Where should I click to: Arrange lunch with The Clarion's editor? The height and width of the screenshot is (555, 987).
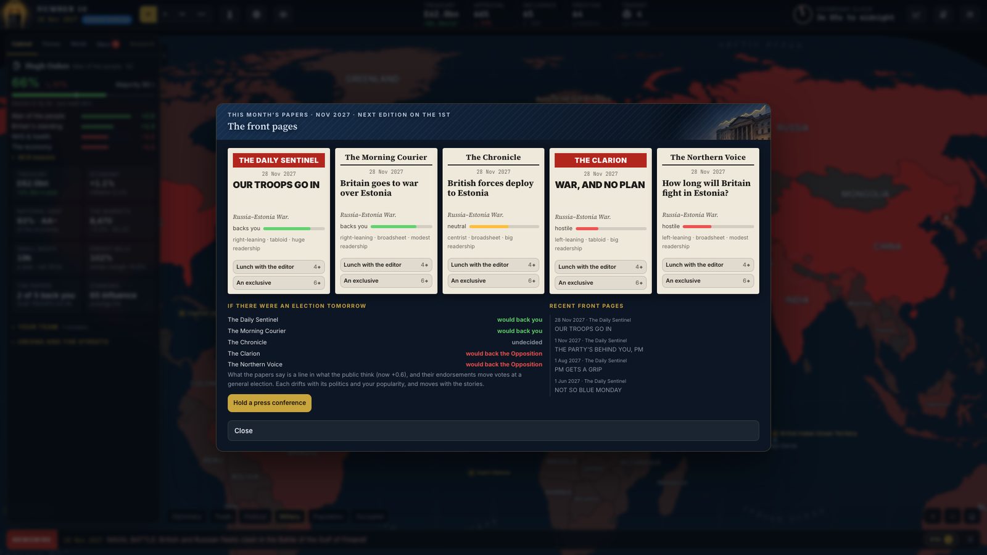pyautogui.click(x=601, y=267)
